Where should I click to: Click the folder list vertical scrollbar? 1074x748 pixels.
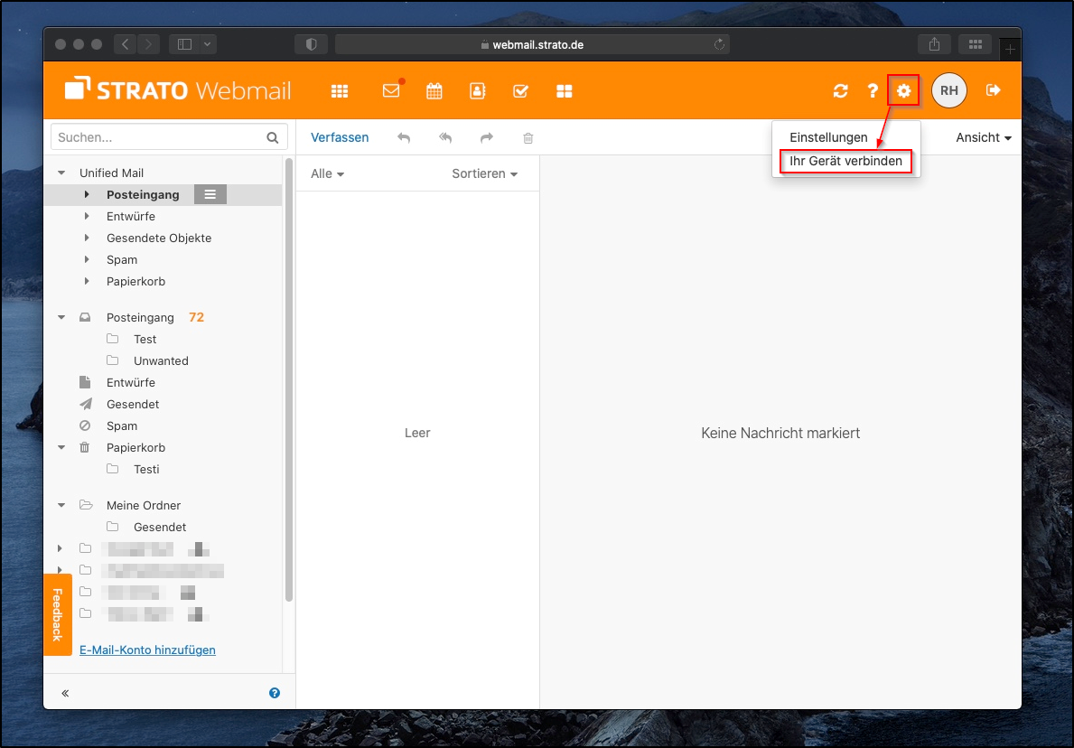[x=289, y=379]
